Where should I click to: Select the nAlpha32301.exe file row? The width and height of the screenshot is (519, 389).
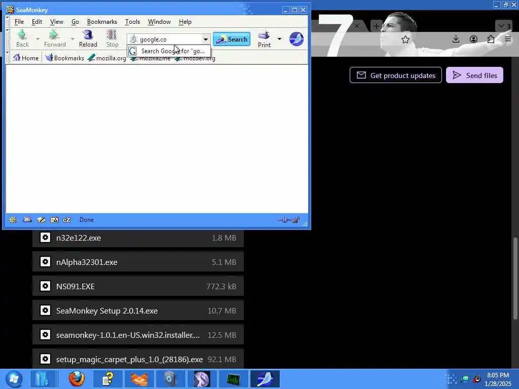(x=138, y=262)
